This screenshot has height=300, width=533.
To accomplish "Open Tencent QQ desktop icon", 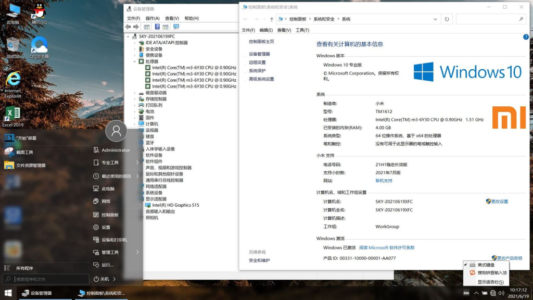I will tap(39, 14).
